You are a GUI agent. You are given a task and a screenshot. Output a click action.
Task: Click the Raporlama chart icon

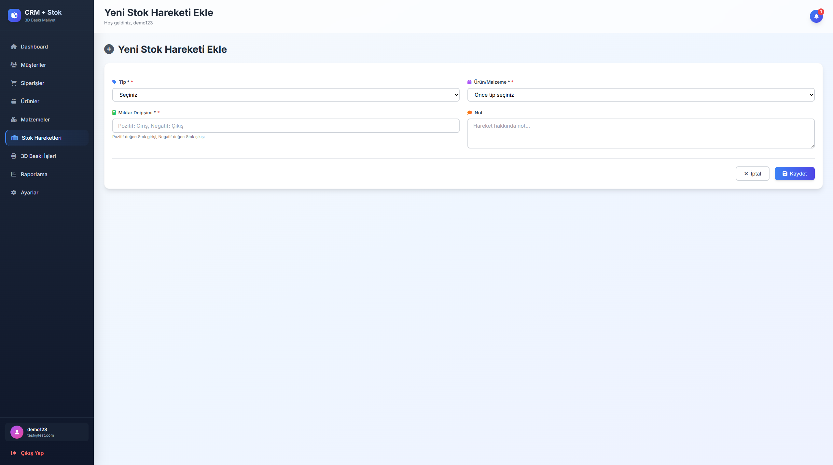tap(14, 174)
